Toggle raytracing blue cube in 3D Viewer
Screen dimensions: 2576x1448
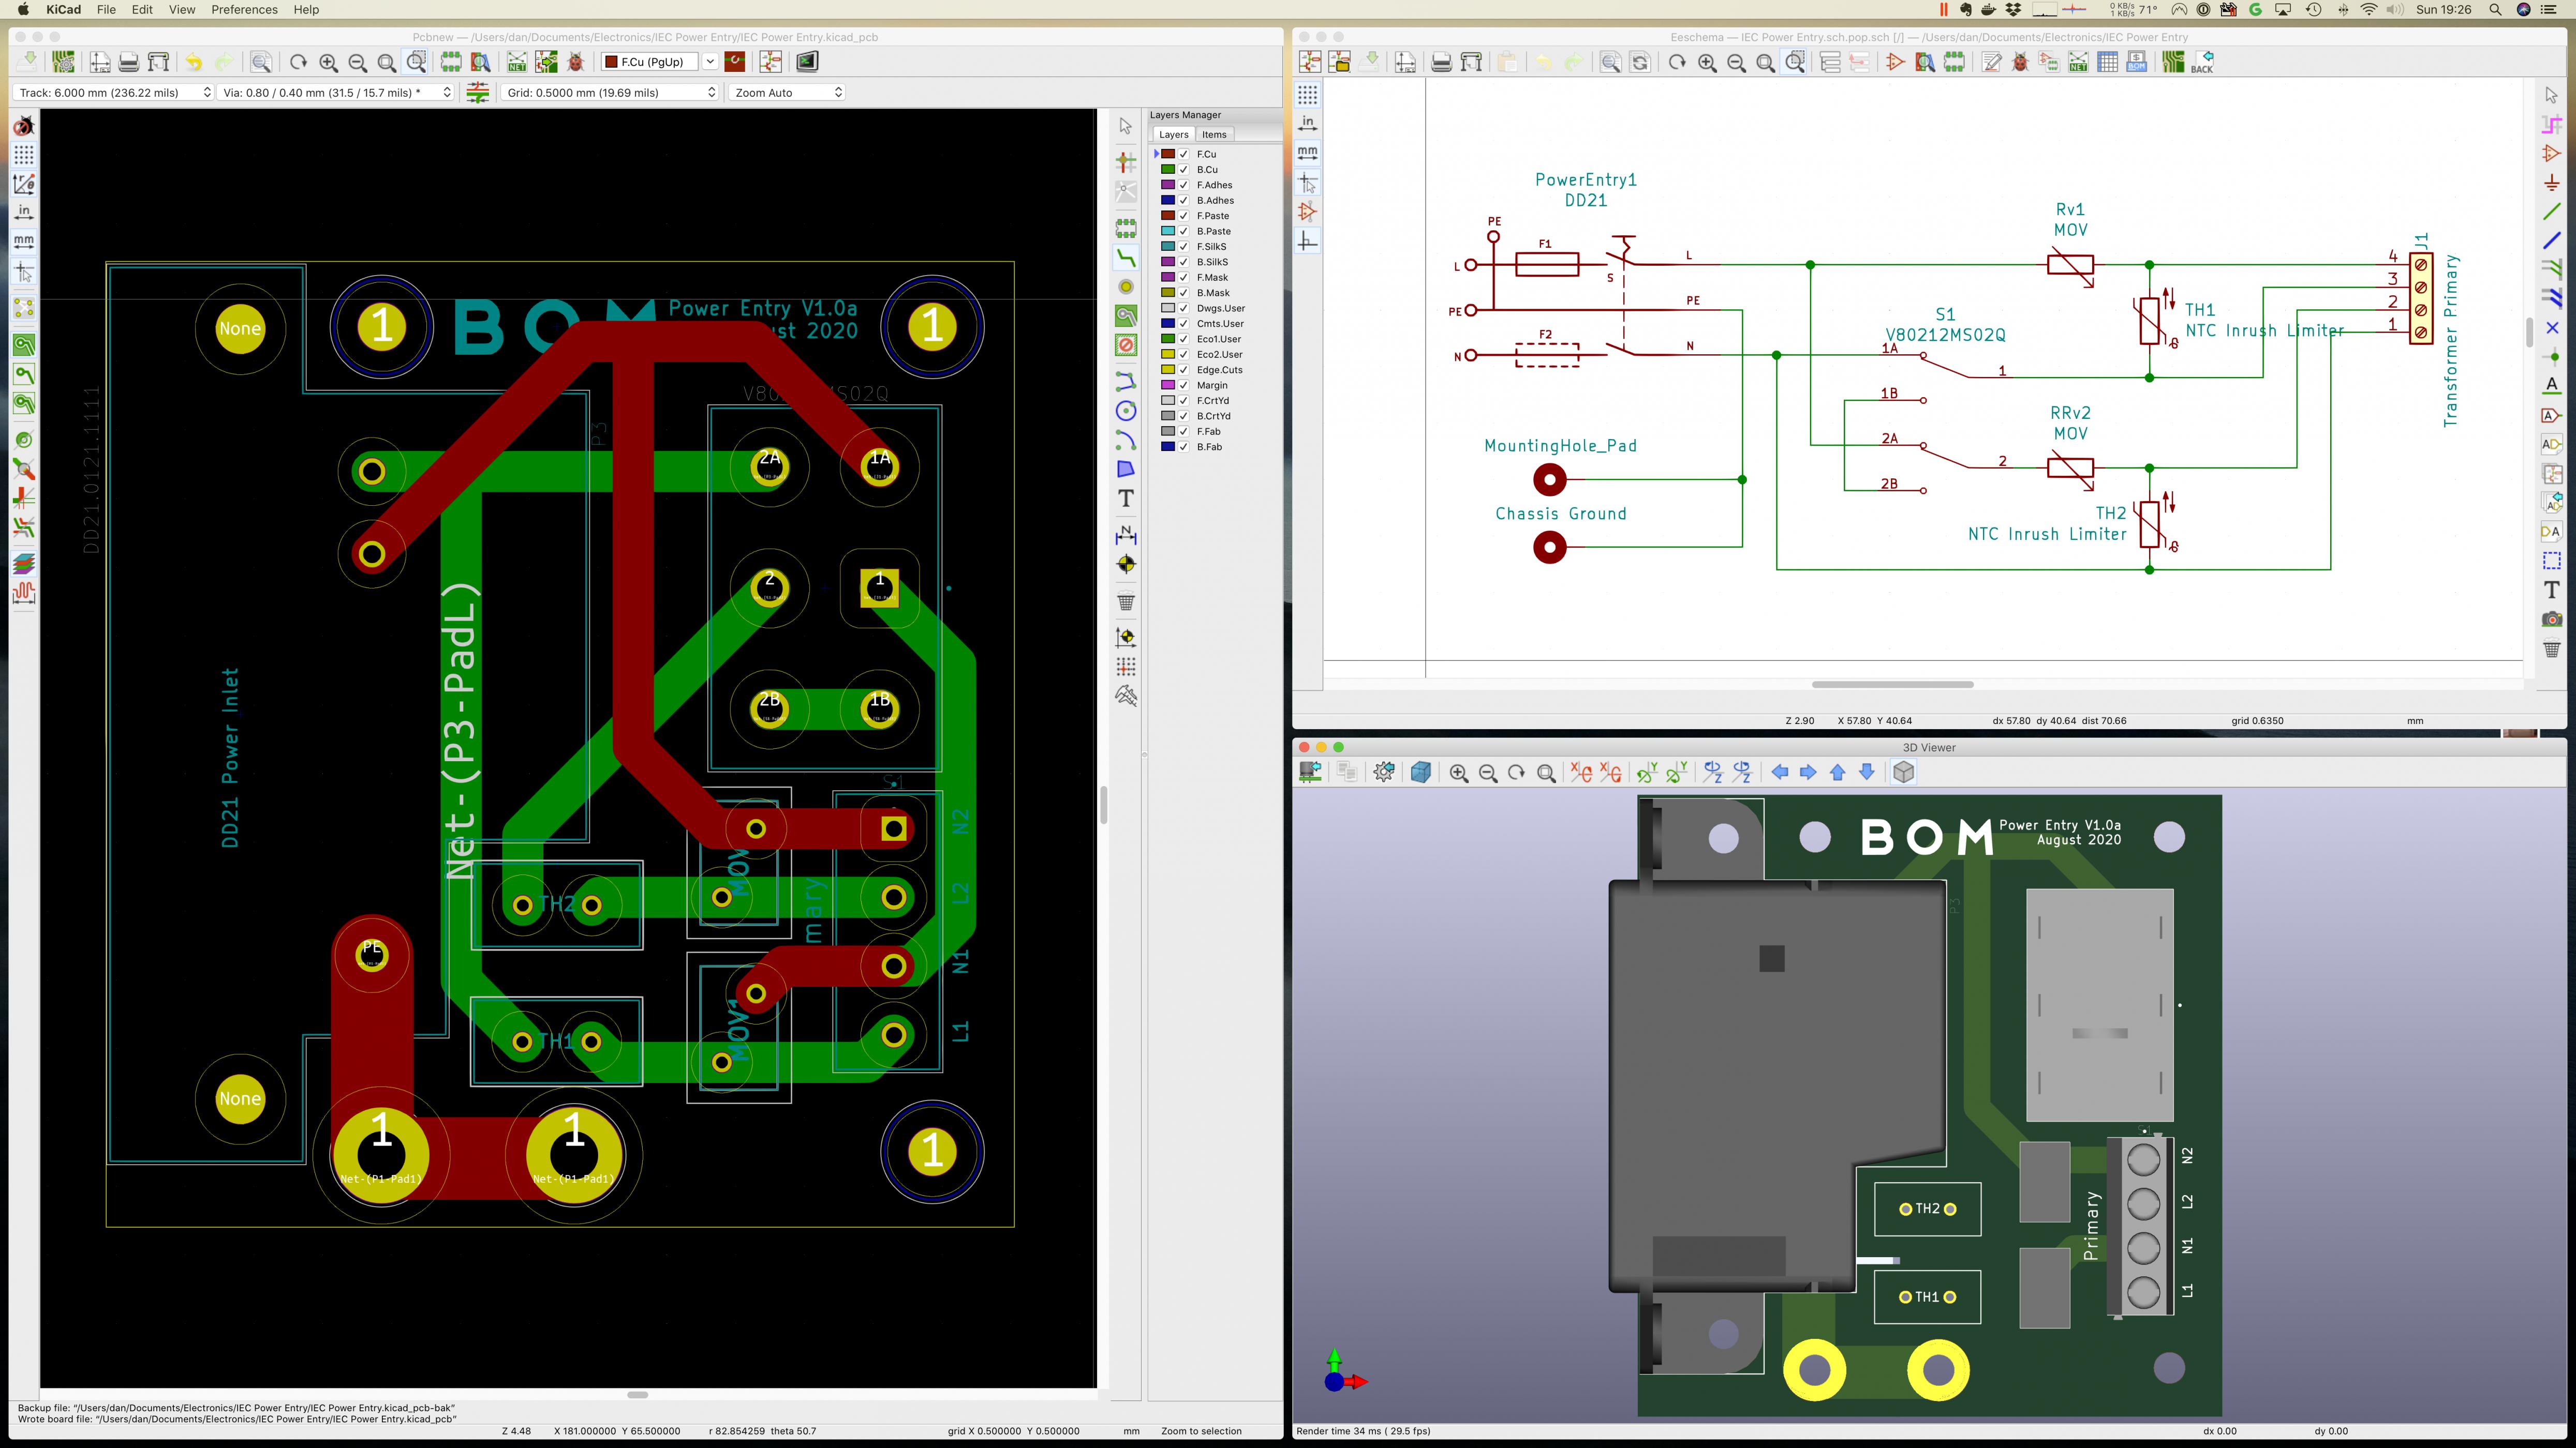[x=1420, y=773]
